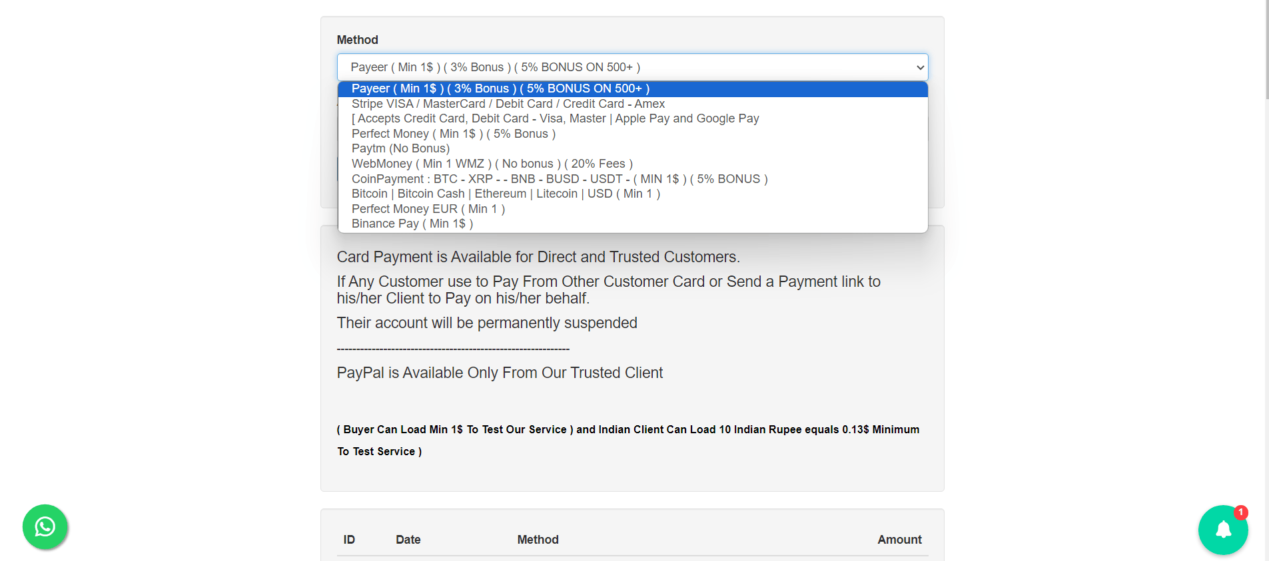Choose Stripe VISA / MasterCard option

(x=508, y=104)
